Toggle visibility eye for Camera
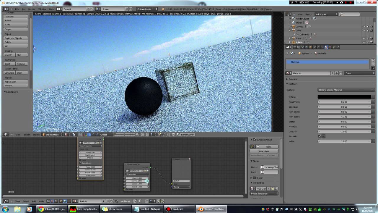 tap(364, 26)
